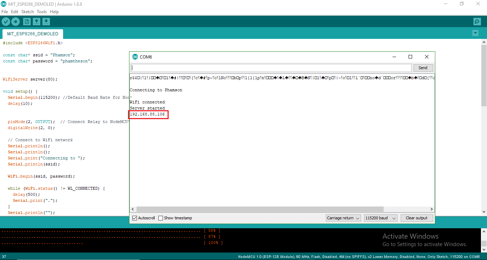This screenshot has height=260, width=487.
Task: Open the Sketch menu
Action: pyautogui.click(x=27, y=12)
